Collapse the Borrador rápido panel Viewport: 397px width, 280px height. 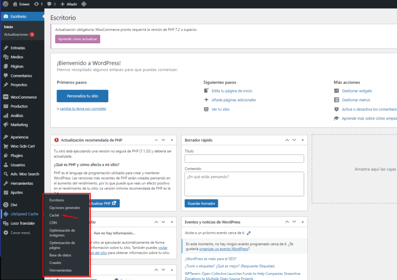tap(302, 140)
